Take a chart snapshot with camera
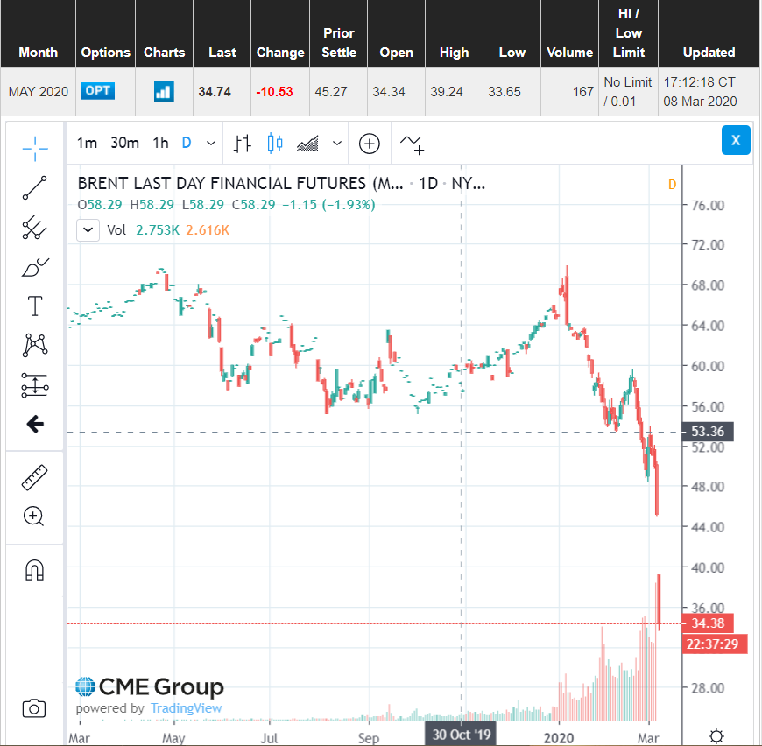Screen dimensions: 762x746 point(34,708)
